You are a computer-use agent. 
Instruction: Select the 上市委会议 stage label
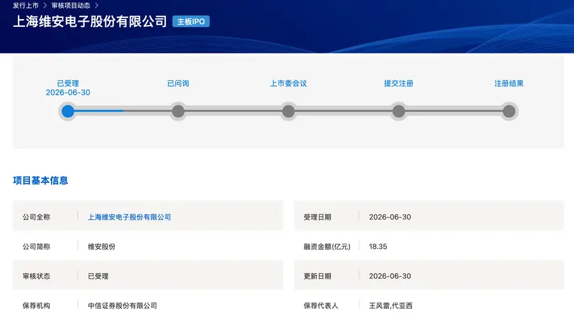(x=288, y=83)
